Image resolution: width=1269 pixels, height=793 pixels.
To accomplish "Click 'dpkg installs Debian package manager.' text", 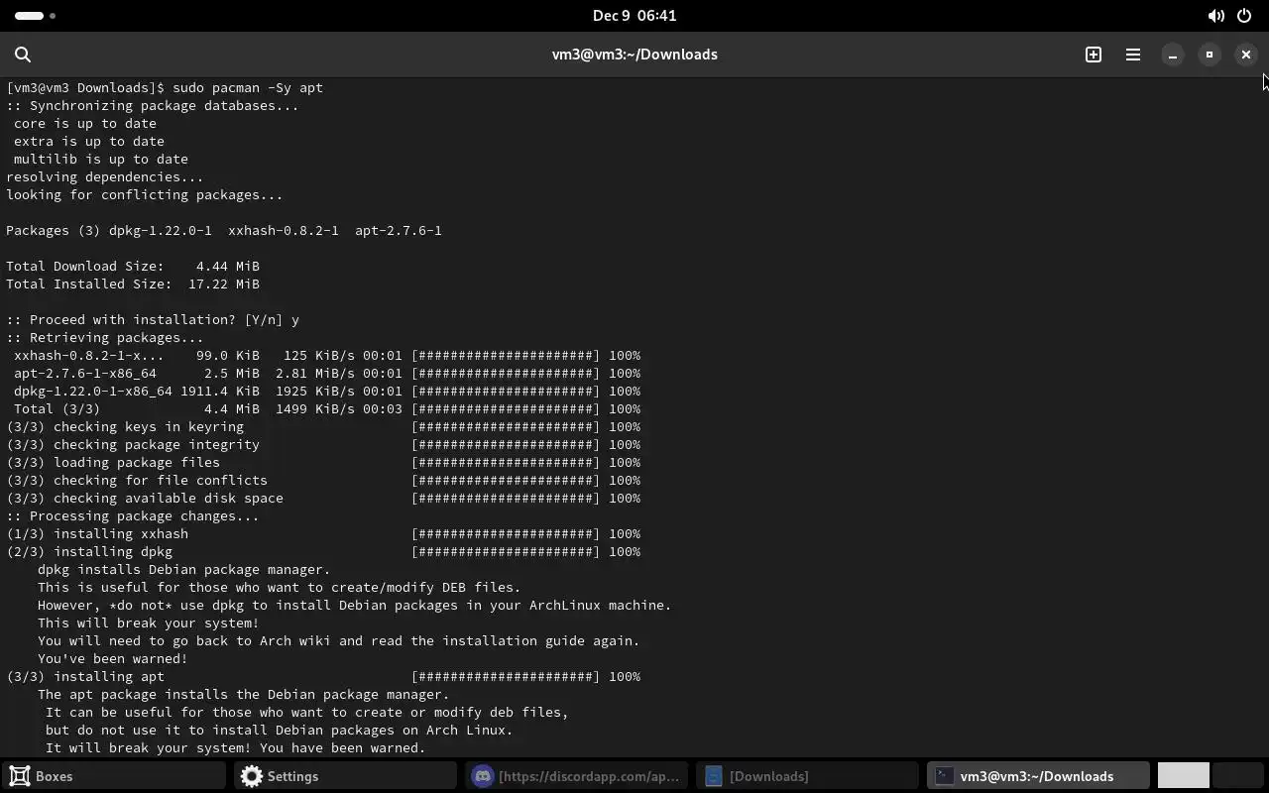I will 184,569.
